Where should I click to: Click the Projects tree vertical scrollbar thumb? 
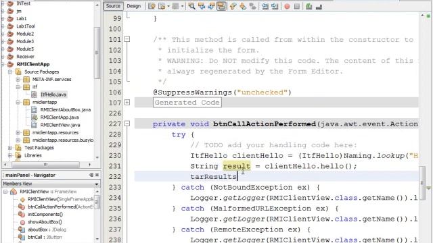[x=97, y=53]
